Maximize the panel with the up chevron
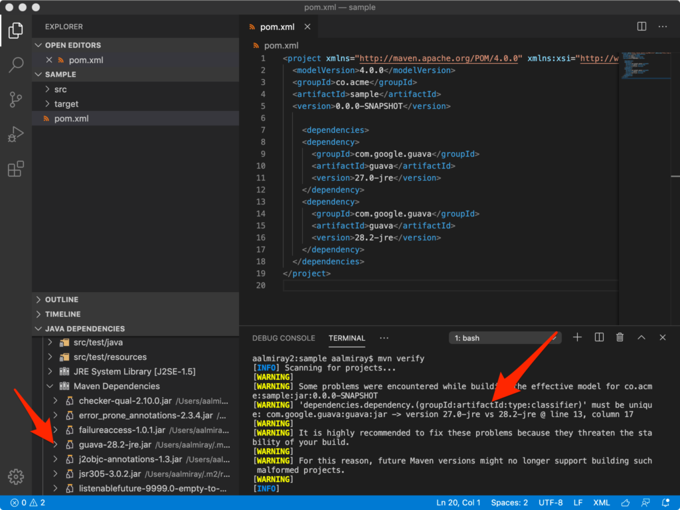This screenshot has height=510, width=680. pos(641,337)
